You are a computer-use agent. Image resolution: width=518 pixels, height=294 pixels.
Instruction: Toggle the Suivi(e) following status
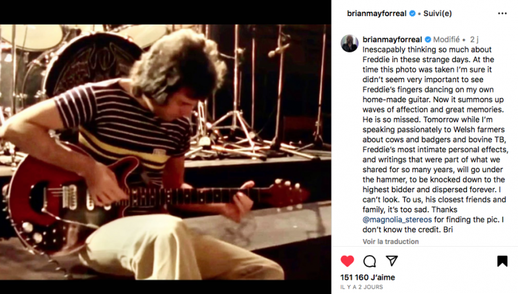(x=438, y=14)
